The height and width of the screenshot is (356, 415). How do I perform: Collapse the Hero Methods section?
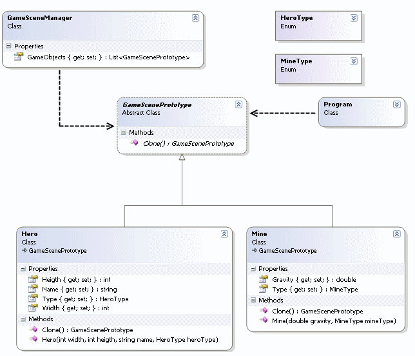pos(23,319)
